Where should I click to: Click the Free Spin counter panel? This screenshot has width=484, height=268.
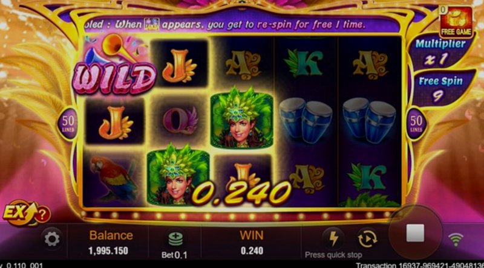pos(441,88)
